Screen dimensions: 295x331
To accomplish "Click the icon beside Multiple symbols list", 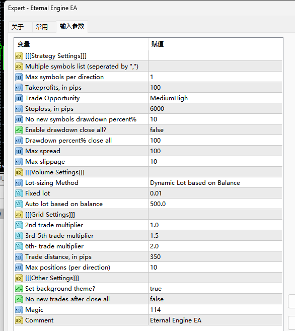I will pyautogui.click(x=19, y=67).
